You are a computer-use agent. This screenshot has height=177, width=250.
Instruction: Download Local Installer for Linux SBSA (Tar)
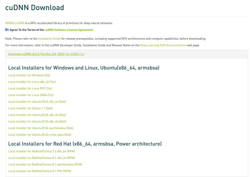[31, 95]
